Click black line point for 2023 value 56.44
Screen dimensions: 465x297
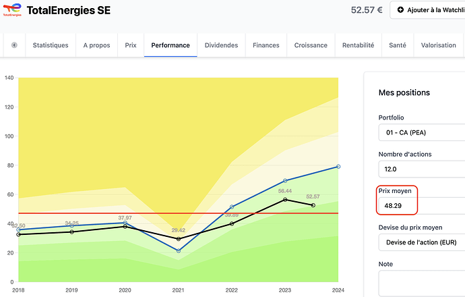click(285, 200)
